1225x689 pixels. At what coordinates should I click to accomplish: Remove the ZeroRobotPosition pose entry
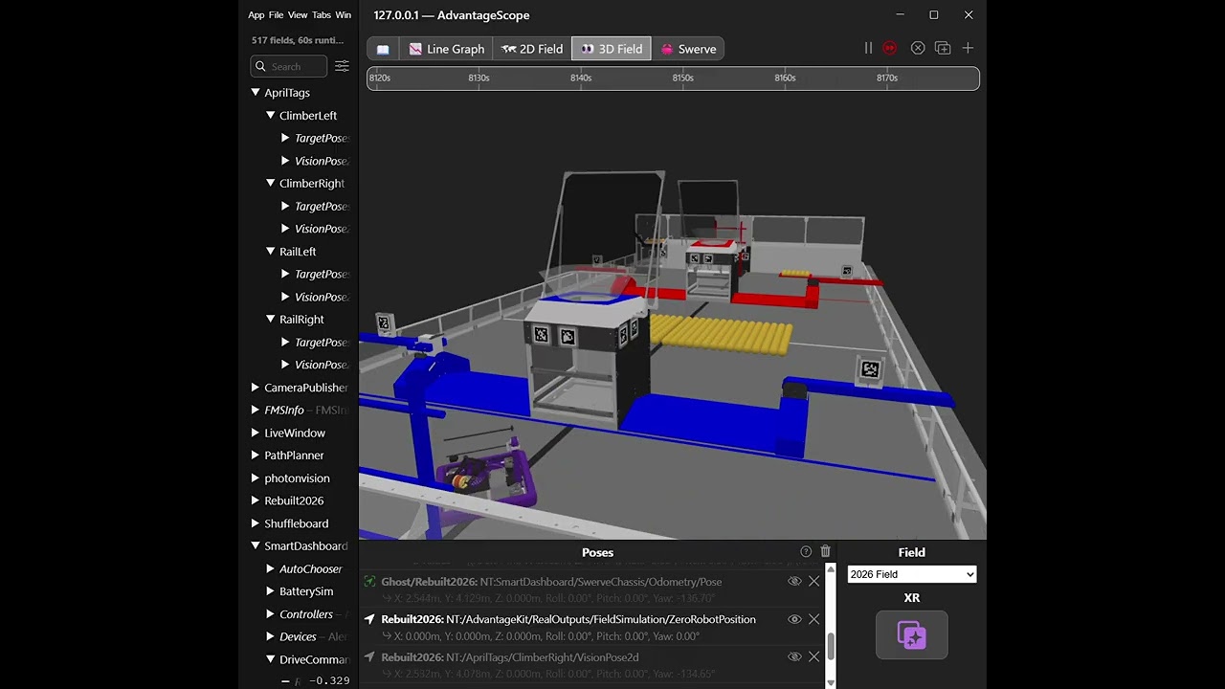point(814,619)
